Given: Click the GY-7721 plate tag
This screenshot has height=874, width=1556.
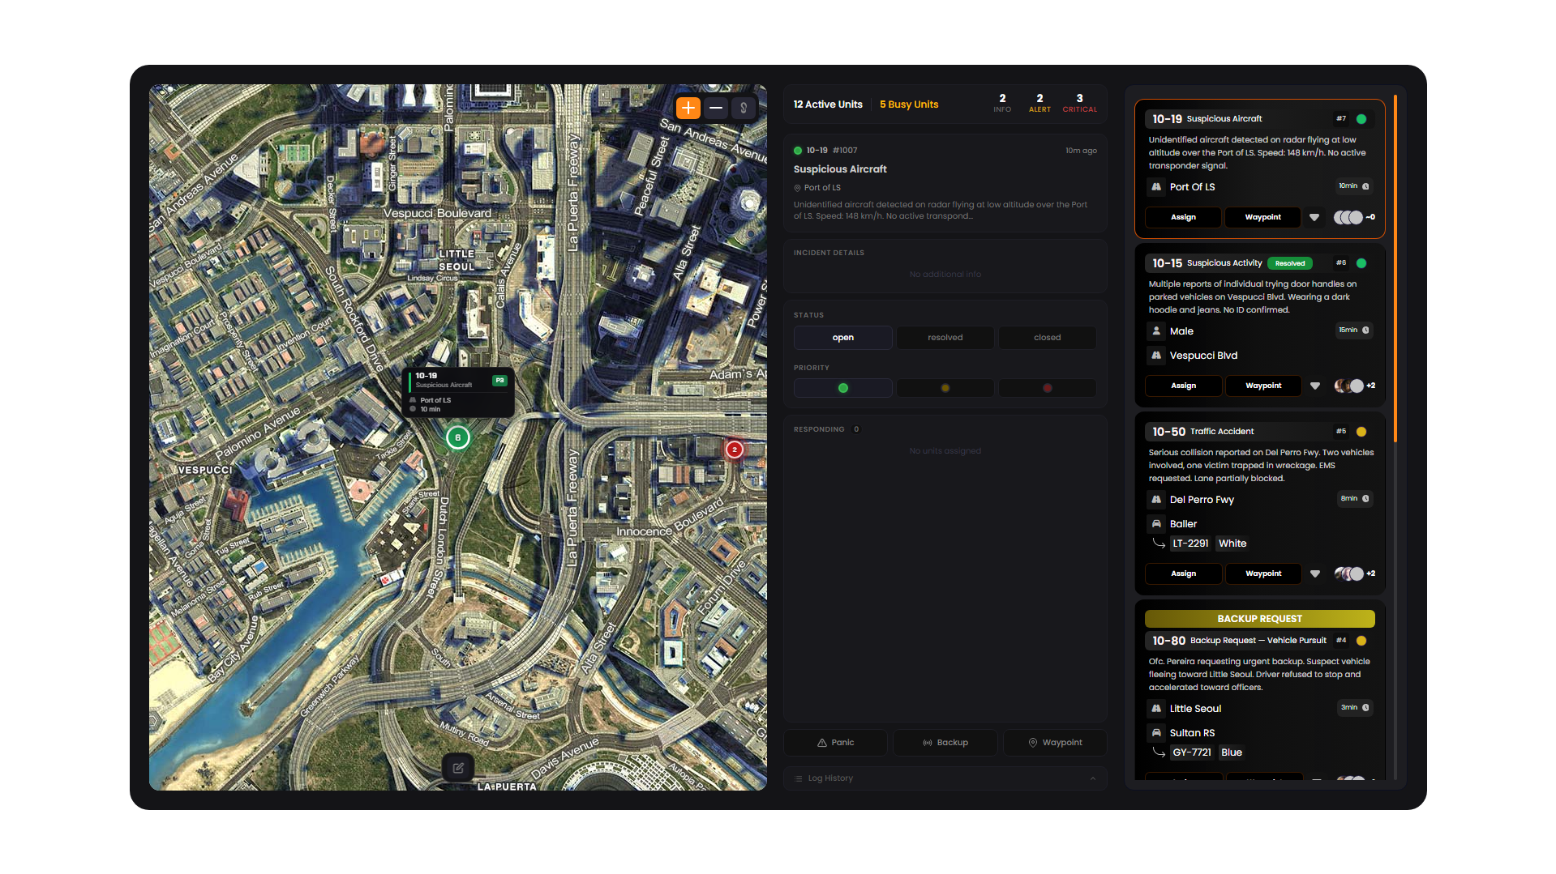Looking at the screenshot, I should click(1192, 752).
